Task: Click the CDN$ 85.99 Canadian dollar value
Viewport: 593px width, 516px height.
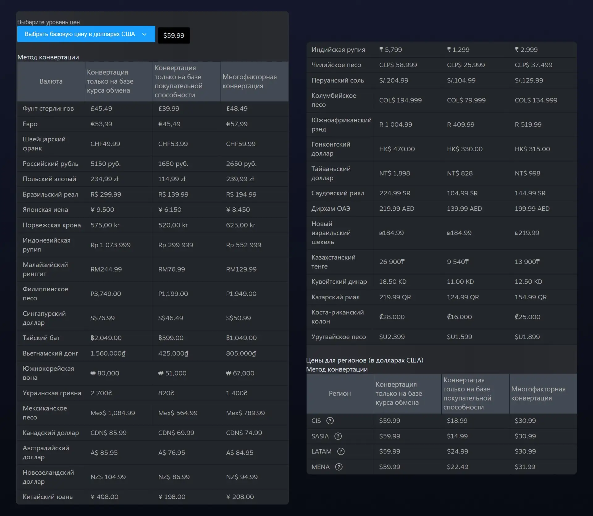Action: pos(108,433)
